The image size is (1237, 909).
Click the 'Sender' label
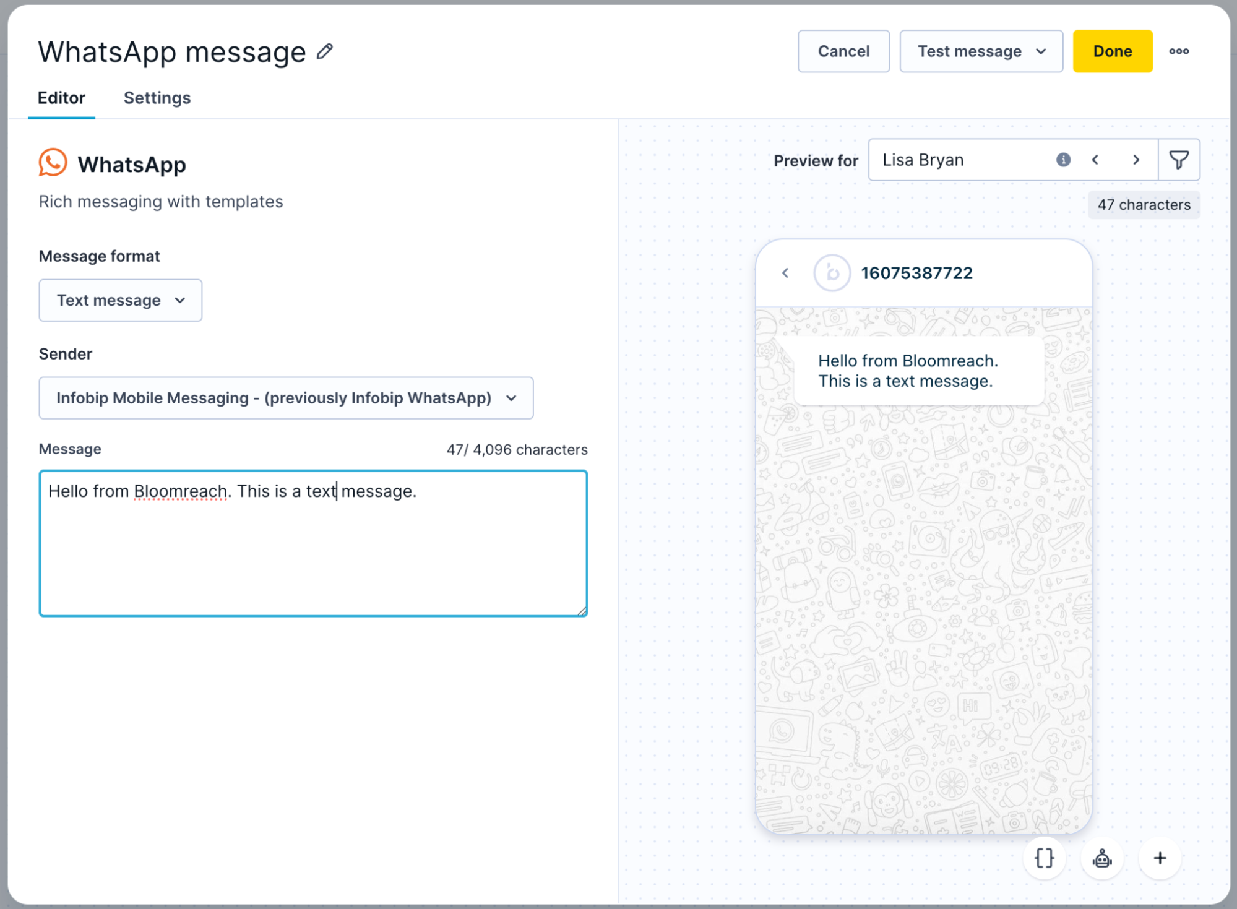[x=65, y=354]
